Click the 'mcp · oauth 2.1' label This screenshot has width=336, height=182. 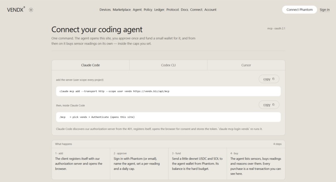click(x=276, y=28)
